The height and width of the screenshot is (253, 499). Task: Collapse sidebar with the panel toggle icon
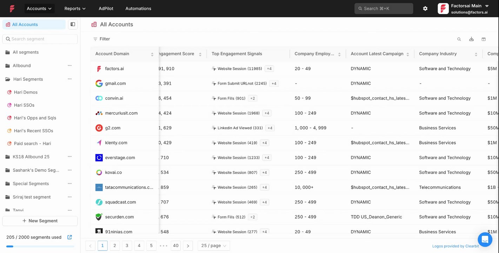tap(73, 24)
